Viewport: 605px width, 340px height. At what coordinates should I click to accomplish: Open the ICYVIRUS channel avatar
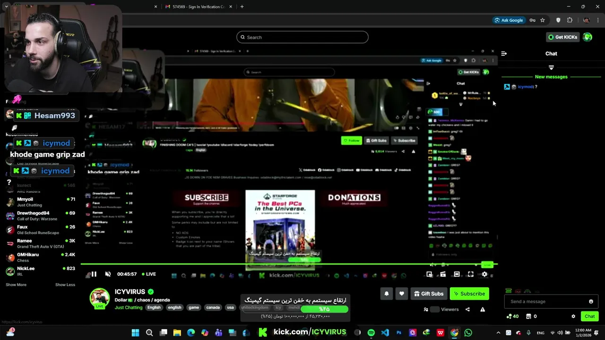[100, 298]
